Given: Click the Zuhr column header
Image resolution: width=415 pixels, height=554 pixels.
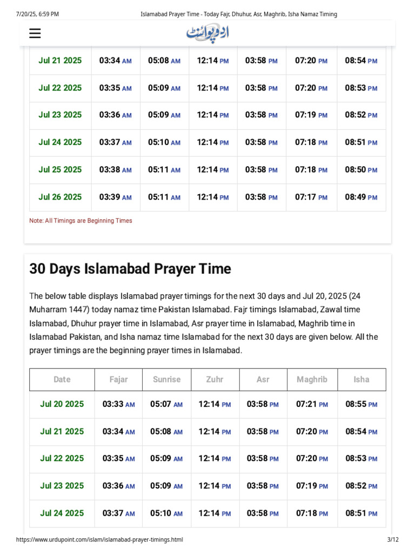Looking at the screenshot, I should pos(215,380).
